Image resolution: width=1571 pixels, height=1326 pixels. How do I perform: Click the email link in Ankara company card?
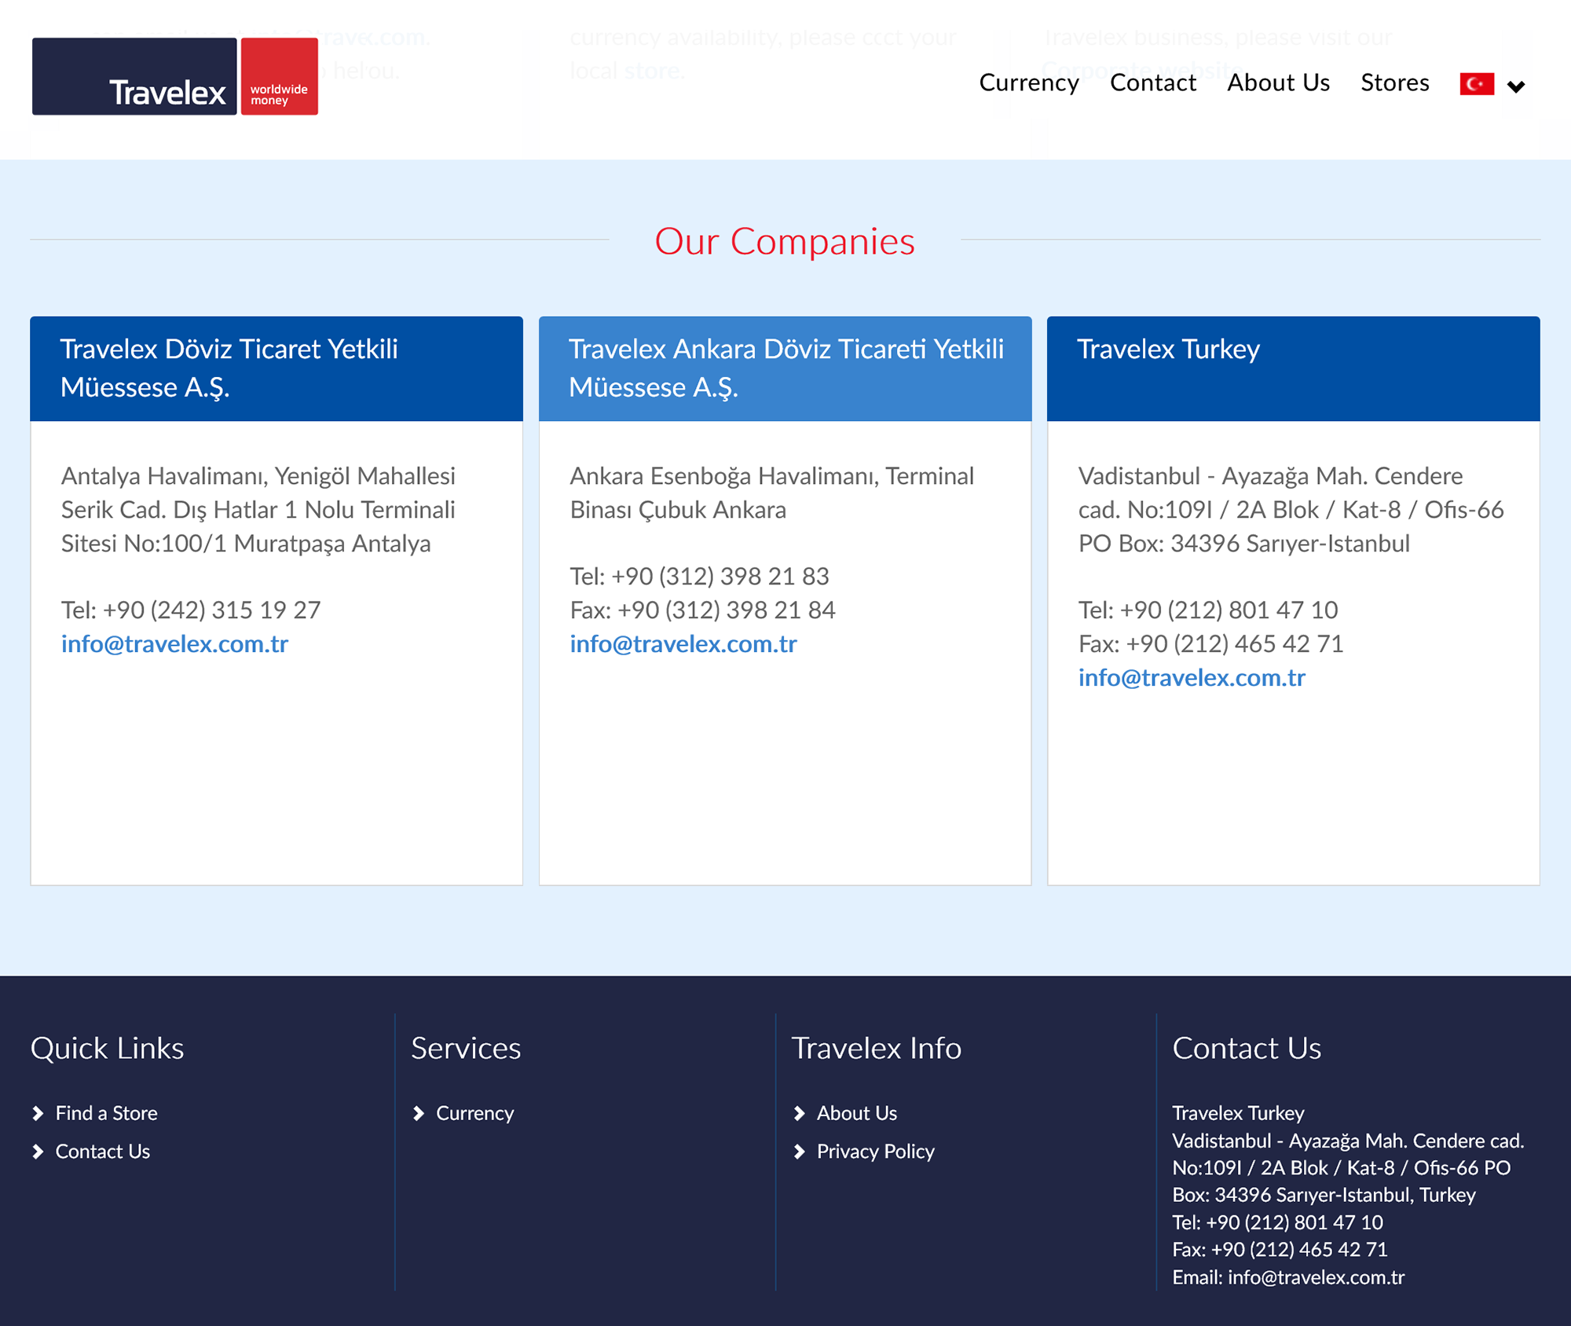click(x=683, y=643)
